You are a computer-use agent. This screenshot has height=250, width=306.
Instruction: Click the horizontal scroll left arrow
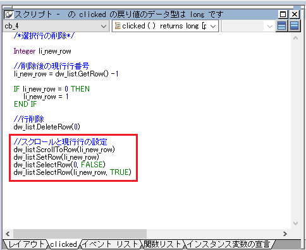click(8, 234)
